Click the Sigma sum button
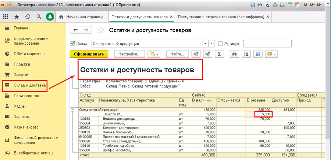Screen dimensions: 331x160 pyautogui.click(x=219, y=54)
